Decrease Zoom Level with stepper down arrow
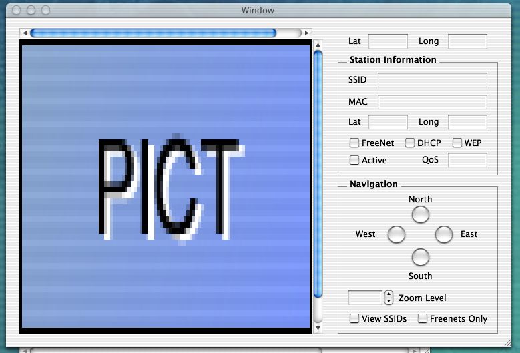The height and width of the screenshot is (353, 520). (388, 301)
